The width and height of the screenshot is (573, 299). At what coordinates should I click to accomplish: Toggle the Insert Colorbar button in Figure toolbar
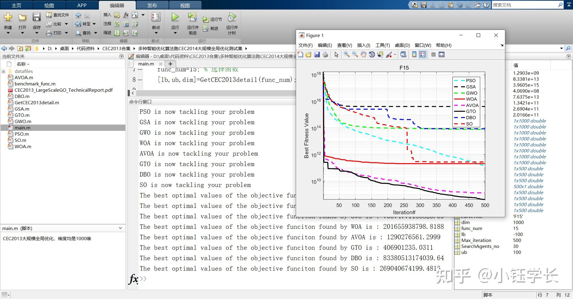414,54
